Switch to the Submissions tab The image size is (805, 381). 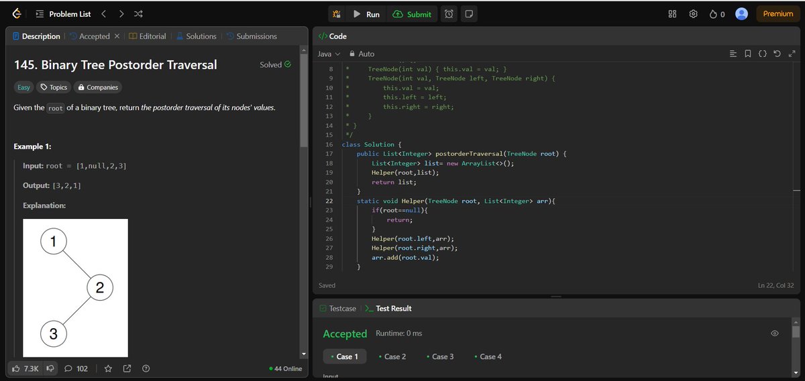pos(252,36)
